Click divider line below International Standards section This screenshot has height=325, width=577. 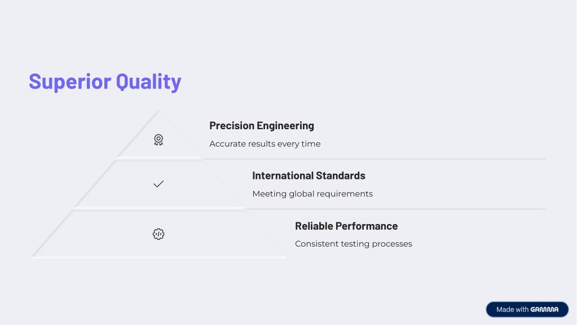(x=395, y=209)
